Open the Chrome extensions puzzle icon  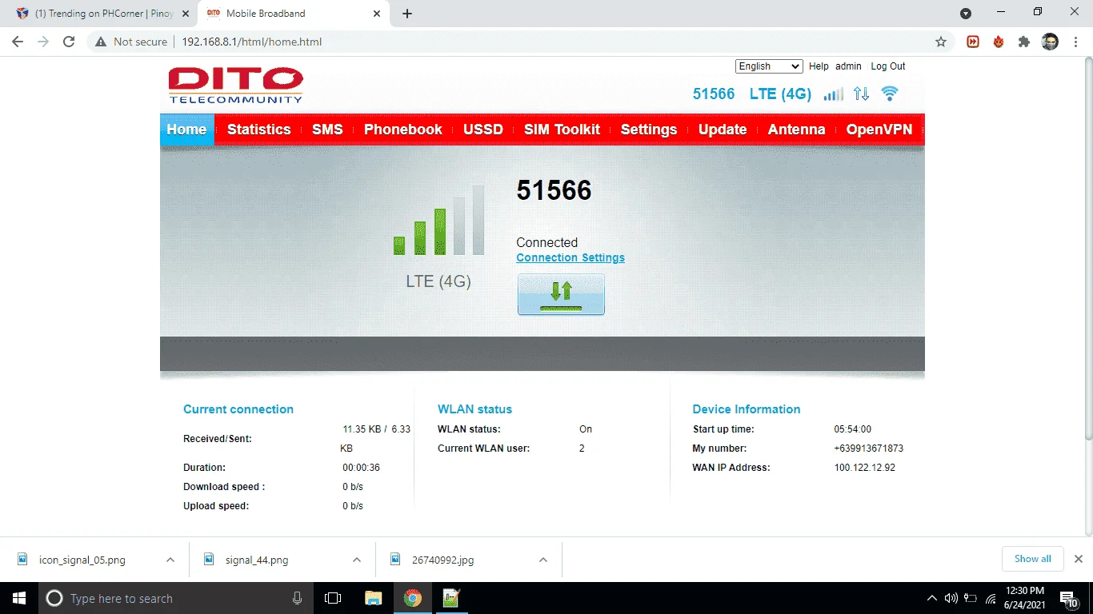click(1024, 42)
